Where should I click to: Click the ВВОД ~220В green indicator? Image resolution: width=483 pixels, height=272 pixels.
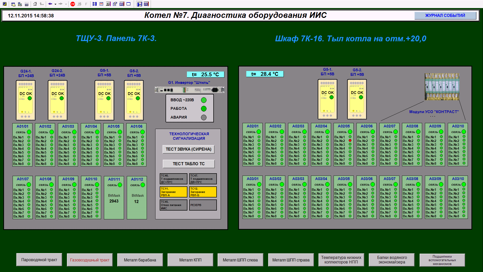click(204, 100)
